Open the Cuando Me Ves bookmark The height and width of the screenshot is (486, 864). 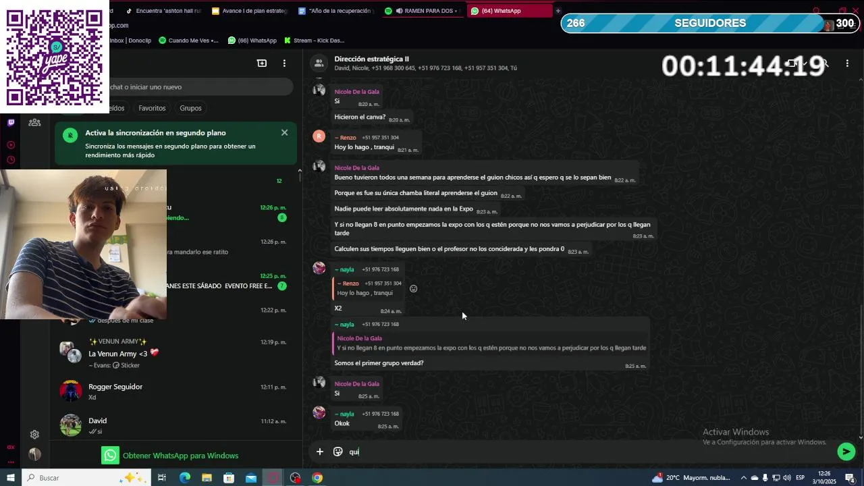pos(188,40)
